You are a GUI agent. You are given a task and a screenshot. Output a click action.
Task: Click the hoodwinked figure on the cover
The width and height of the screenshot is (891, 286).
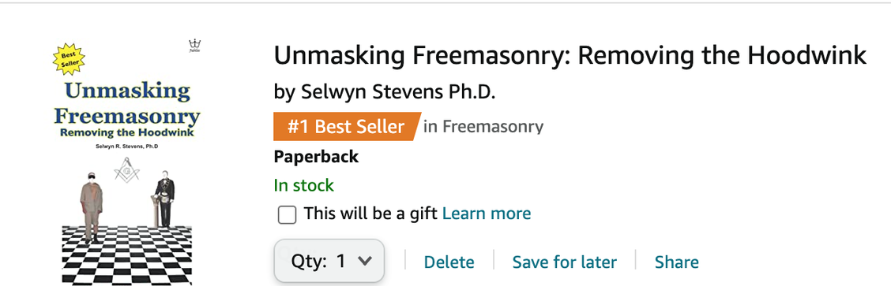91,206
